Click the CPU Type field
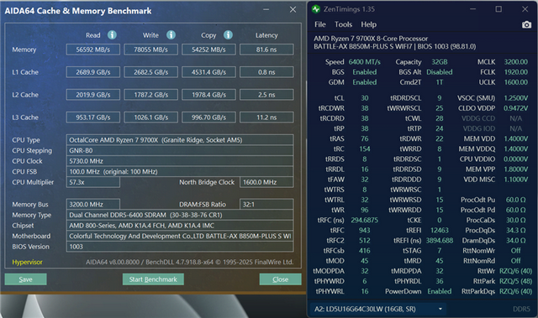Screen dimensions: 538x318 (x=179, y=140)
